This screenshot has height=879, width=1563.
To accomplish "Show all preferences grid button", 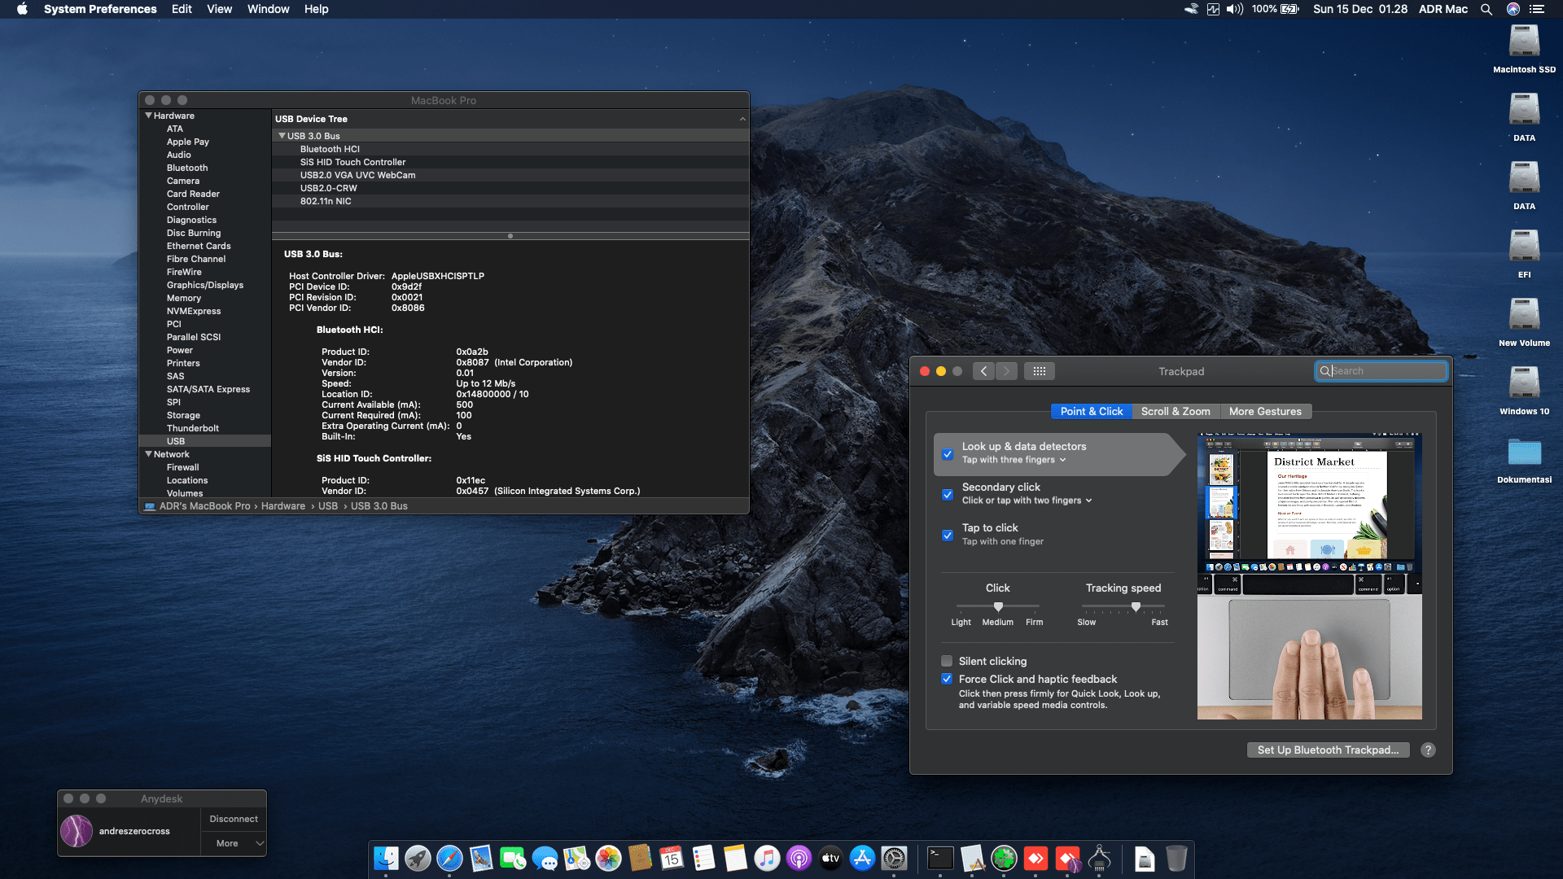I will point(1039,371).
